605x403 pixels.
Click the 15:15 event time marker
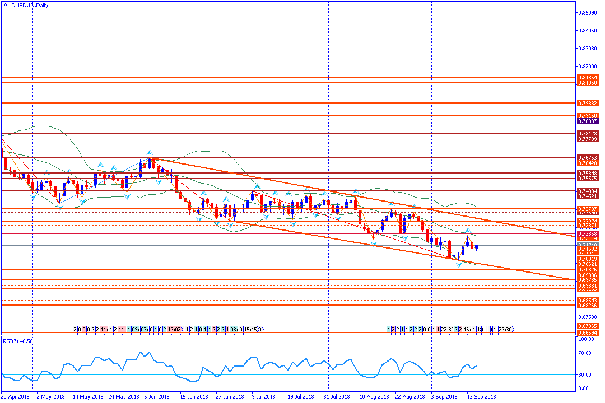[x=252, y=329]
